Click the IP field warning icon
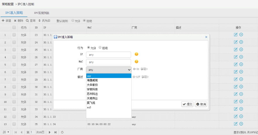This screenshot has width=258, height=135. pyautogui.click(x=136, y=54)
